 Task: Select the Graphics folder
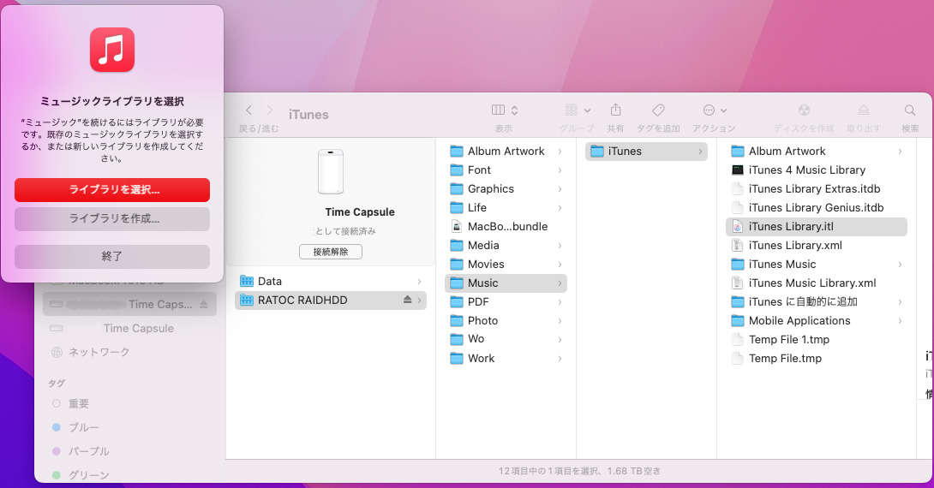(506, 189)
